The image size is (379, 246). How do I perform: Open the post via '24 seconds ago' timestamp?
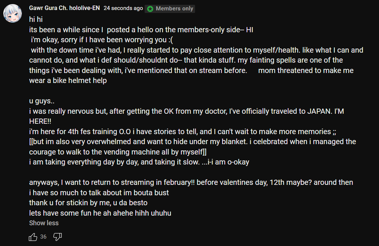click(123, 8)
